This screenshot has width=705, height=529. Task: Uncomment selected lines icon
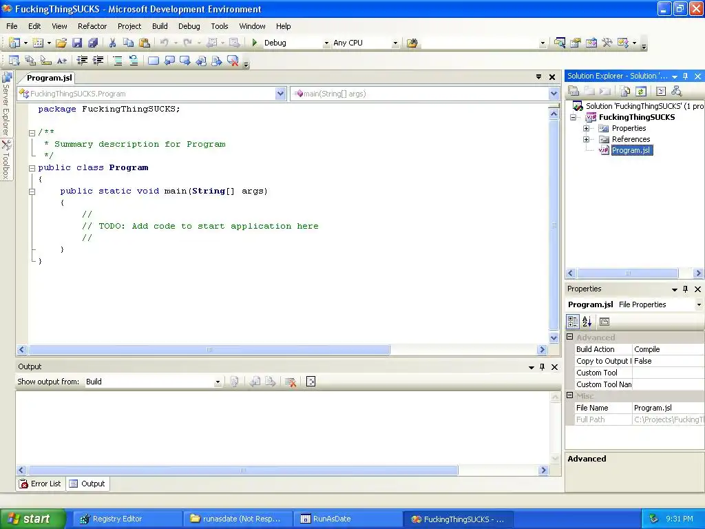[134, 61]
